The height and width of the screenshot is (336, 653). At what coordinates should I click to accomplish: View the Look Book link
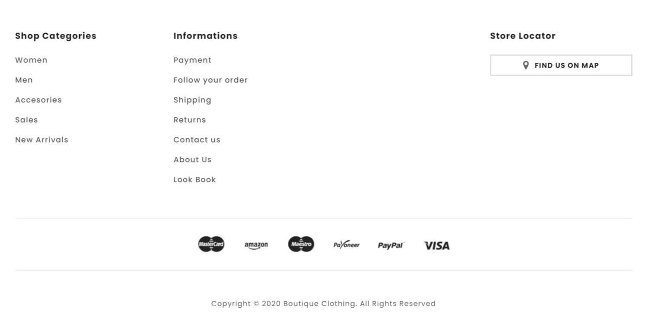[194, 180]
